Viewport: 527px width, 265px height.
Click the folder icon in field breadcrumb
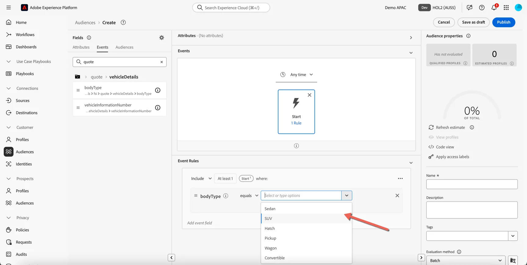point(77,77)
